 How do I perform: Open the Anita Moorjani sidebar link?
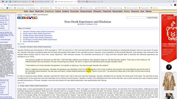6,40
